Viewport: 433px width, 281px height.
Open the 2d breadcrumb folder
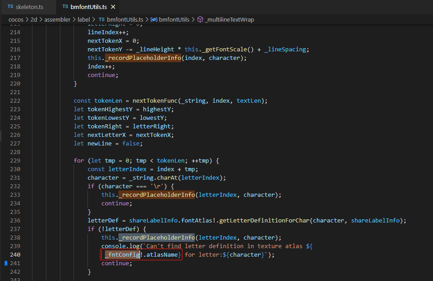tap(34, 20)
